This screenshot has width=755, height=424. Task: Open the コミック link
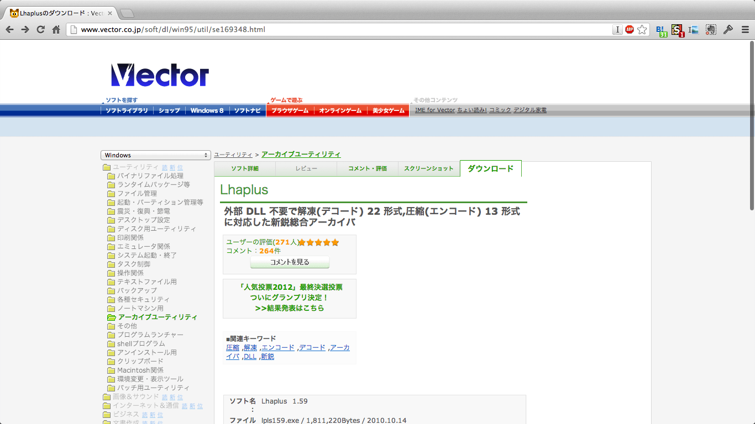point(500,110)
